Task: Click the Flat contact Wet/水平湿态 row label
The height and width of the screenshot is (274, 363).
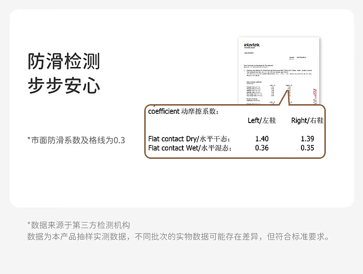Action: (189, 148)
